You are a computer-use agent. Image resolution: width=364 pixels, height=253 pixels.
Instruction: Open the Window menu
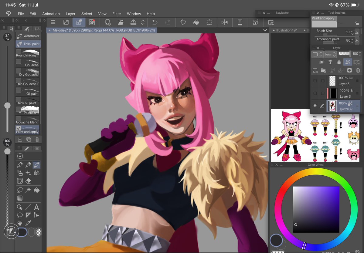pyautogui.click(x=134, y=14)
